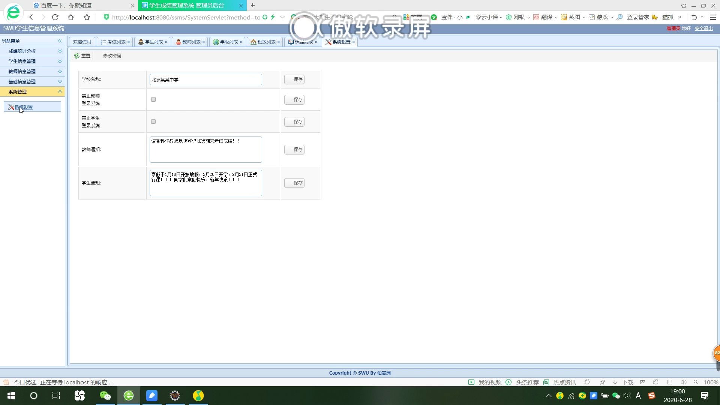720x405 pixels.
Task: Open Task View on taskbar
Action: (56, 396)
